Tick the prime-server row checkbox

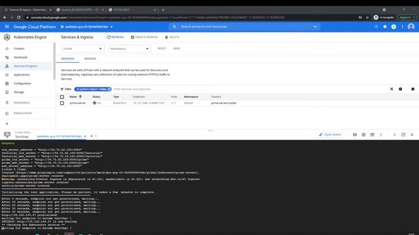pyautogui.click(x=62, y=103)
